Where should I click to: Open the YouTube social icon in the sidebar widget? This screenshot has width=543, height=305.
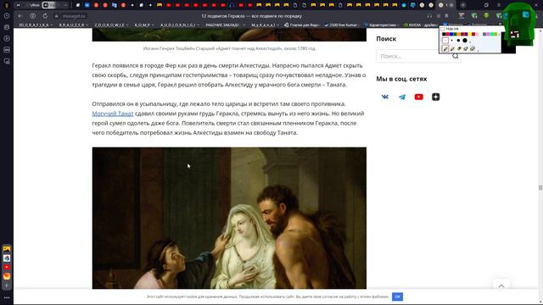(x=418, y=97)
